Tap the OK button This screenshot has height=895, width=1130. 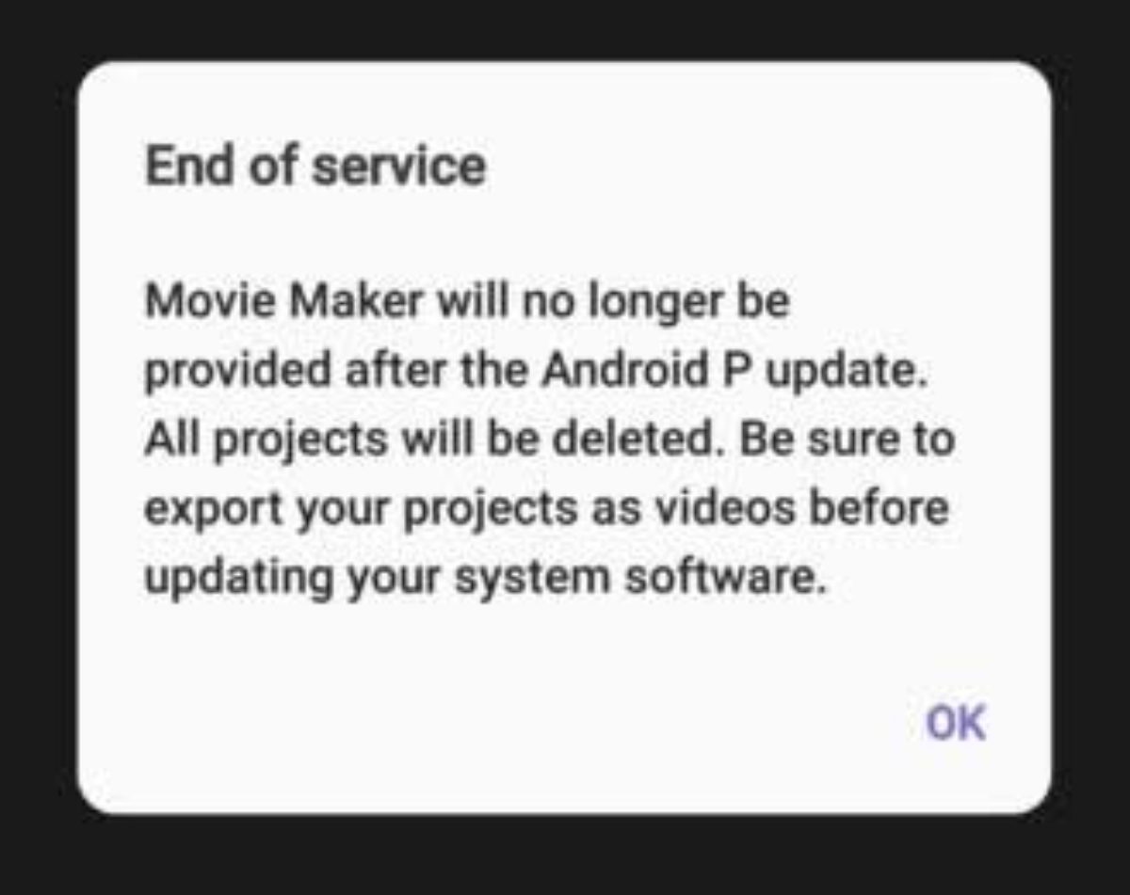point(956,723)
